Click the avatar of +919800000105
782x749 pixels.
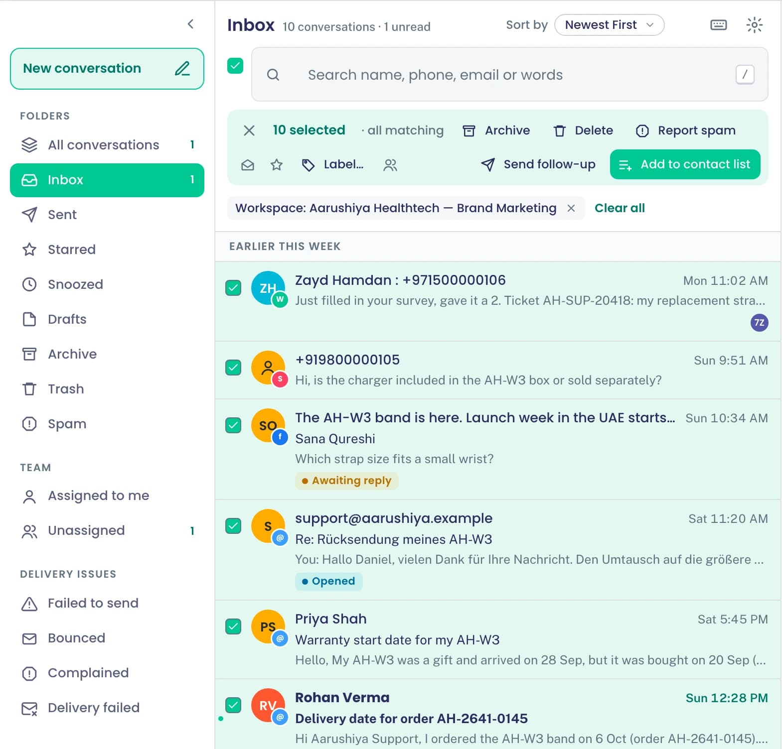(x=268, y=368)
